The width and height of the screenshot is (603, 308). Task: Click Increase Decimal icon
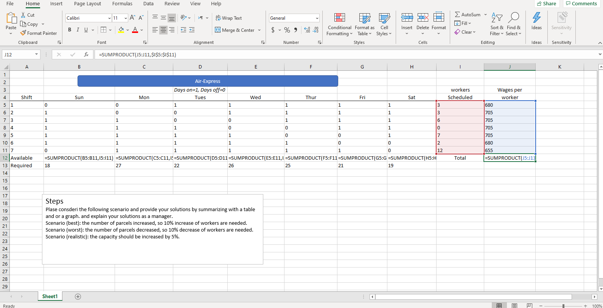[x=307, y=30]
